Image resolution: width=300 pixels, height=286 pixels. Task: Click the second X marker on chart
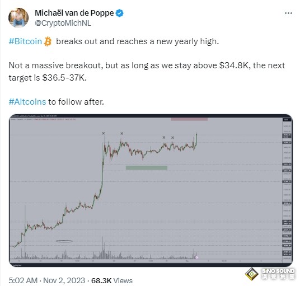(122, 134)
